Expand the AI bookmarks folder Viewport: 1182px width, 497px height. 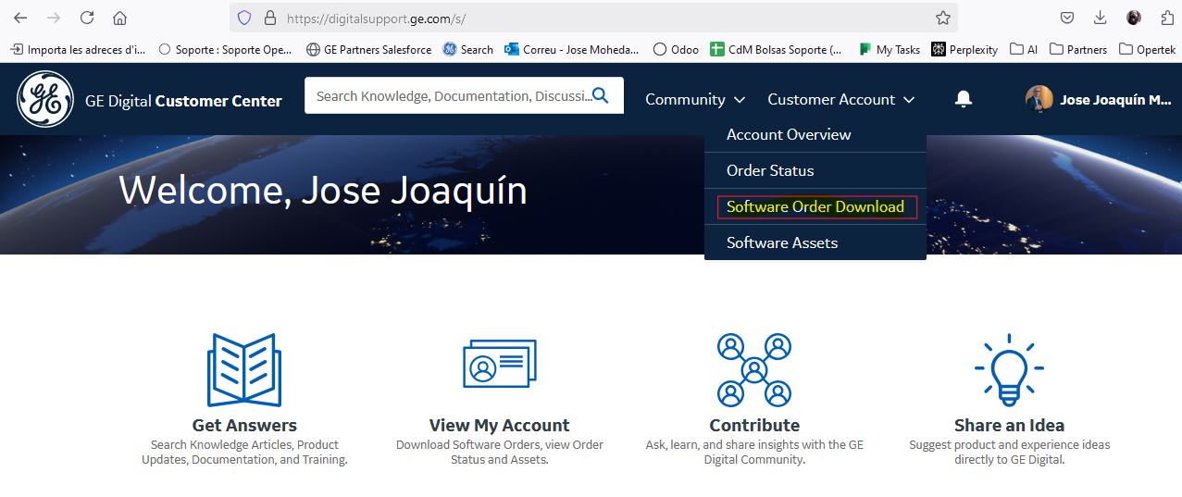point(1024,49)
